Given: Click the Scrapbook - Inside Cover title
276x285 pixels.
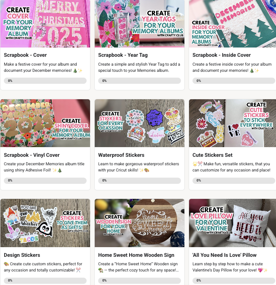Looking at the screenshot, I should tap(221, 55).
